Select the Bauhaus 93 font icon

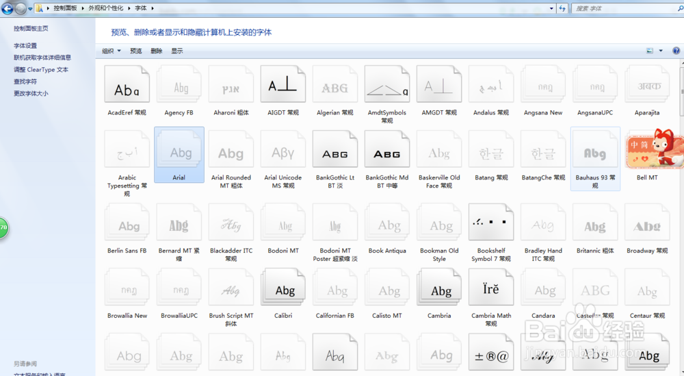pyautogui.click(x=595, y=149)
